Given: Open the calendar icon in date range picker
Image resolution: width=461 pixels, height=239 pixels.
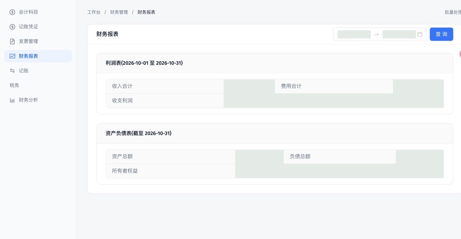Looking at the screenshot, I should coord(420,34).
